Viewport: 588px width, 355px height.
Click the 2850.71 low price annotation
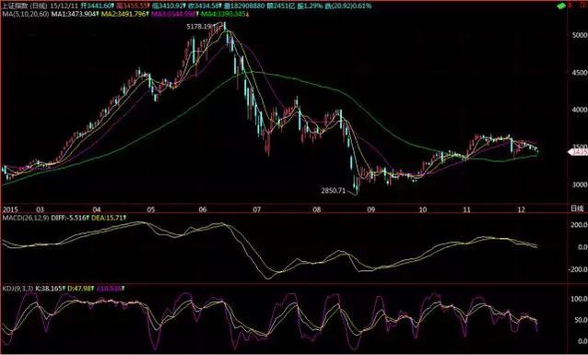click(x=334, y=191)
